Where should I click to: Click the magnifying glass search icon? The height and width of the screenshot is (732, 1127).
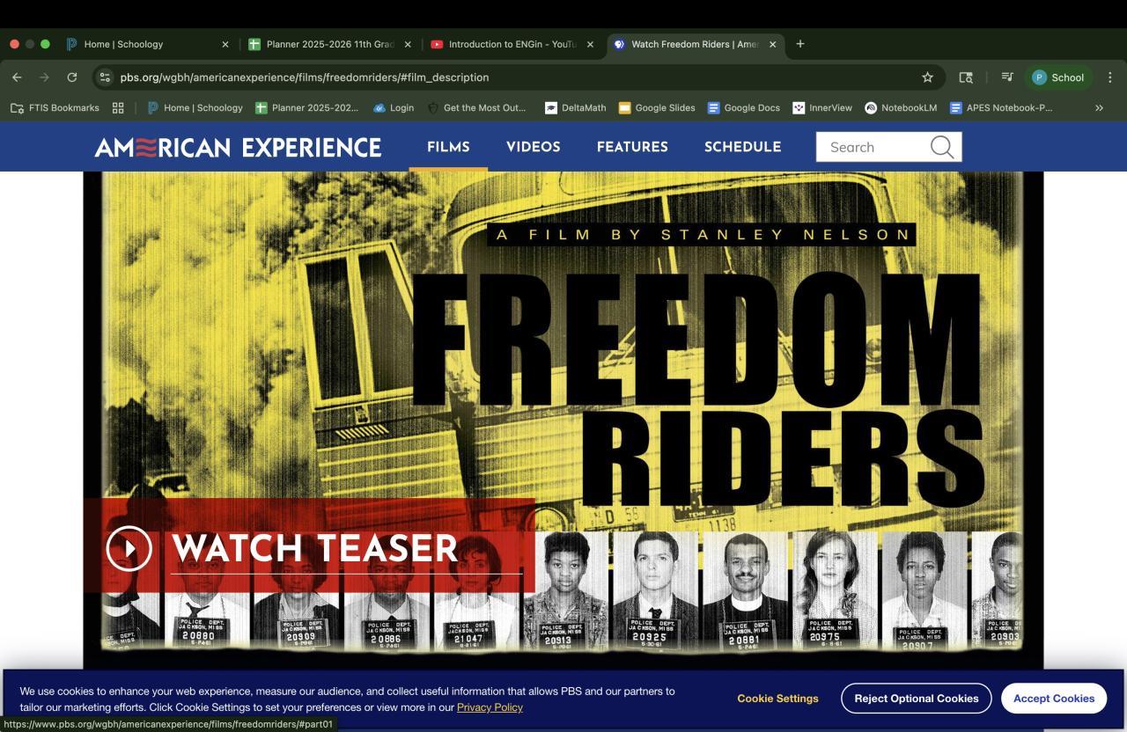pos(942,147)
